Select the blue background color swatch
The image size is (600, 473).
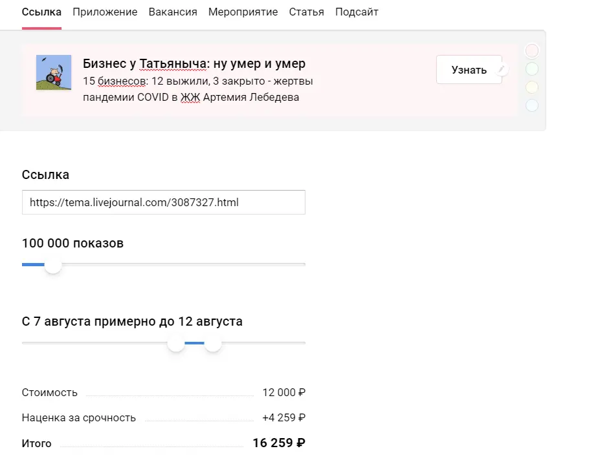click(531, 105)
